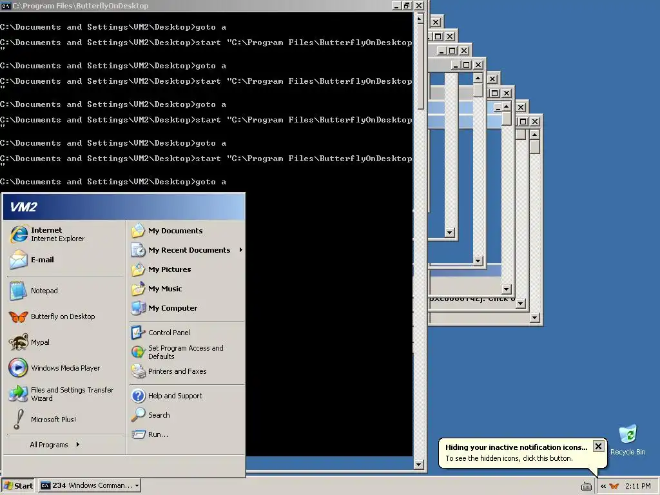The height and width of the screenshot is (495, 660).
Task: Expand All Programs submenu
Action: pos(55,445)
